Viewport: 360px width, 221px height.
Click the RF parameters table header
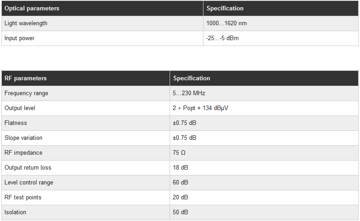pyautogui.click(x=25, y=78)
